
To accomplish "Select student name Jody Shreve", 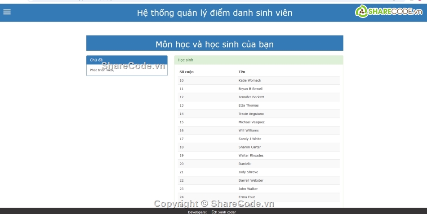I will pos(249,172).
